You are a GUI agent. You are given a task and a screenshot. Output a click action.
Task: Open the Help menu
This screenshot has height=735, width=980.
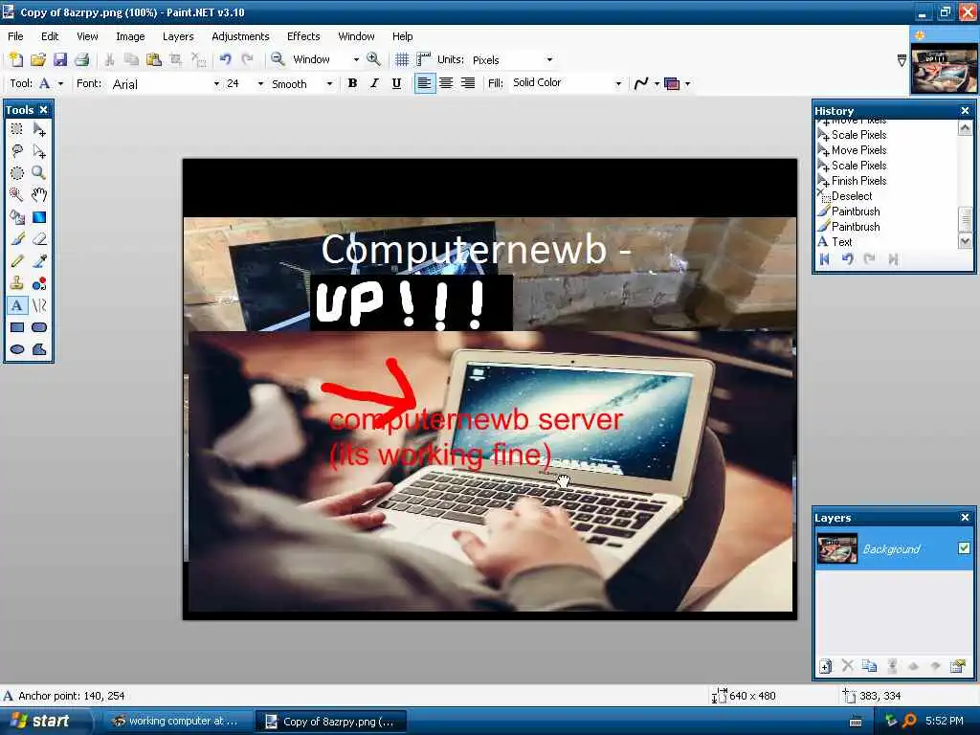[x=403, y=36]
